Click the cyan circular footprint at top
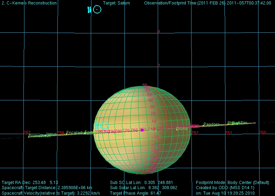 tap(97, 10)
